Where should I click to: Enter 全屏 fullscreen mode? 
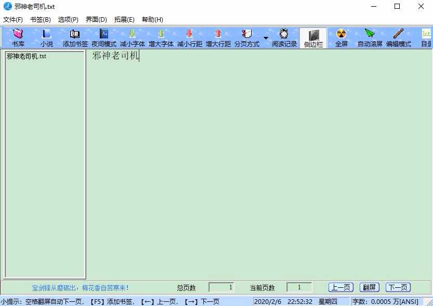tap(342, 38)
